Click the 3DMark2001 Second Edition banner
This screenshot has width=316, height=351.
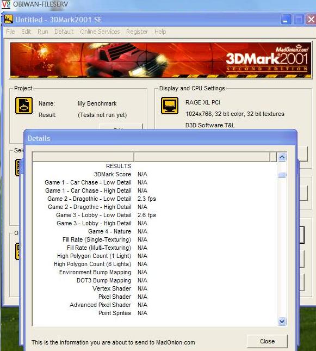[160, 60]
